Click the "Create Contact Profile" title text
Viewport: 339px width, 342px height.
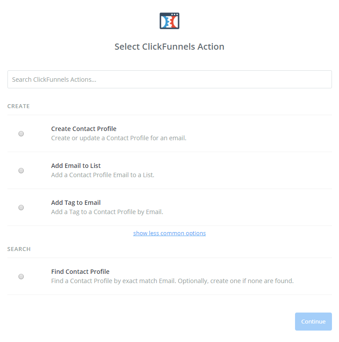coord(84,129)
